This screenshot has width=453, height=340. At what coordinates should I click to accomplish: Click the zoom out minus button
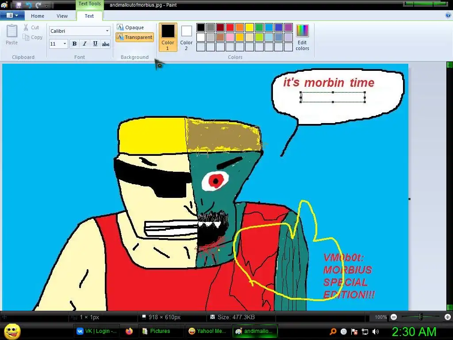pos(393,317)
